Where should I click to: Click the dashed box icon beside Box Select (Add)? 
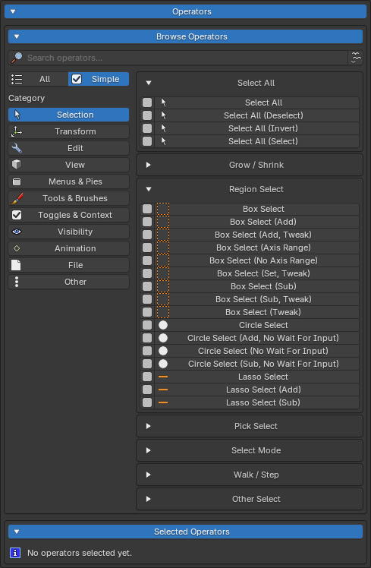163,222
